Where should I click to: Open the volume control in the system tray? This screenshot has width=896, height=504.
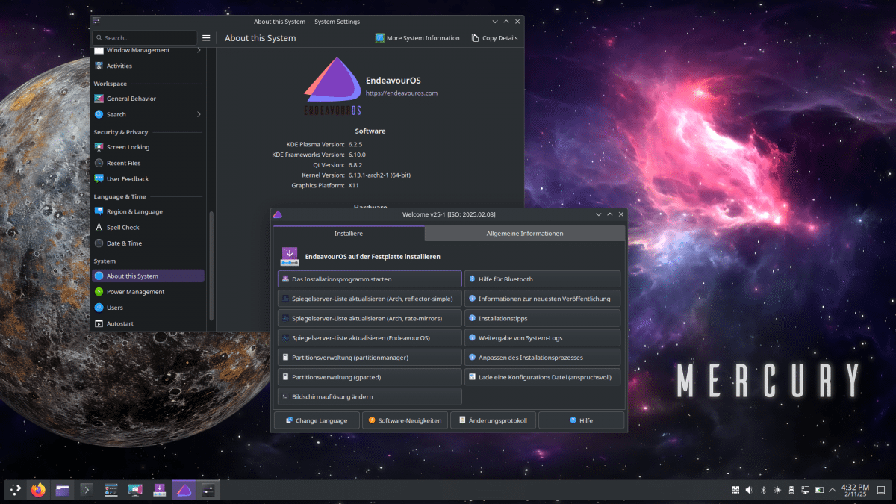point(749,490)
